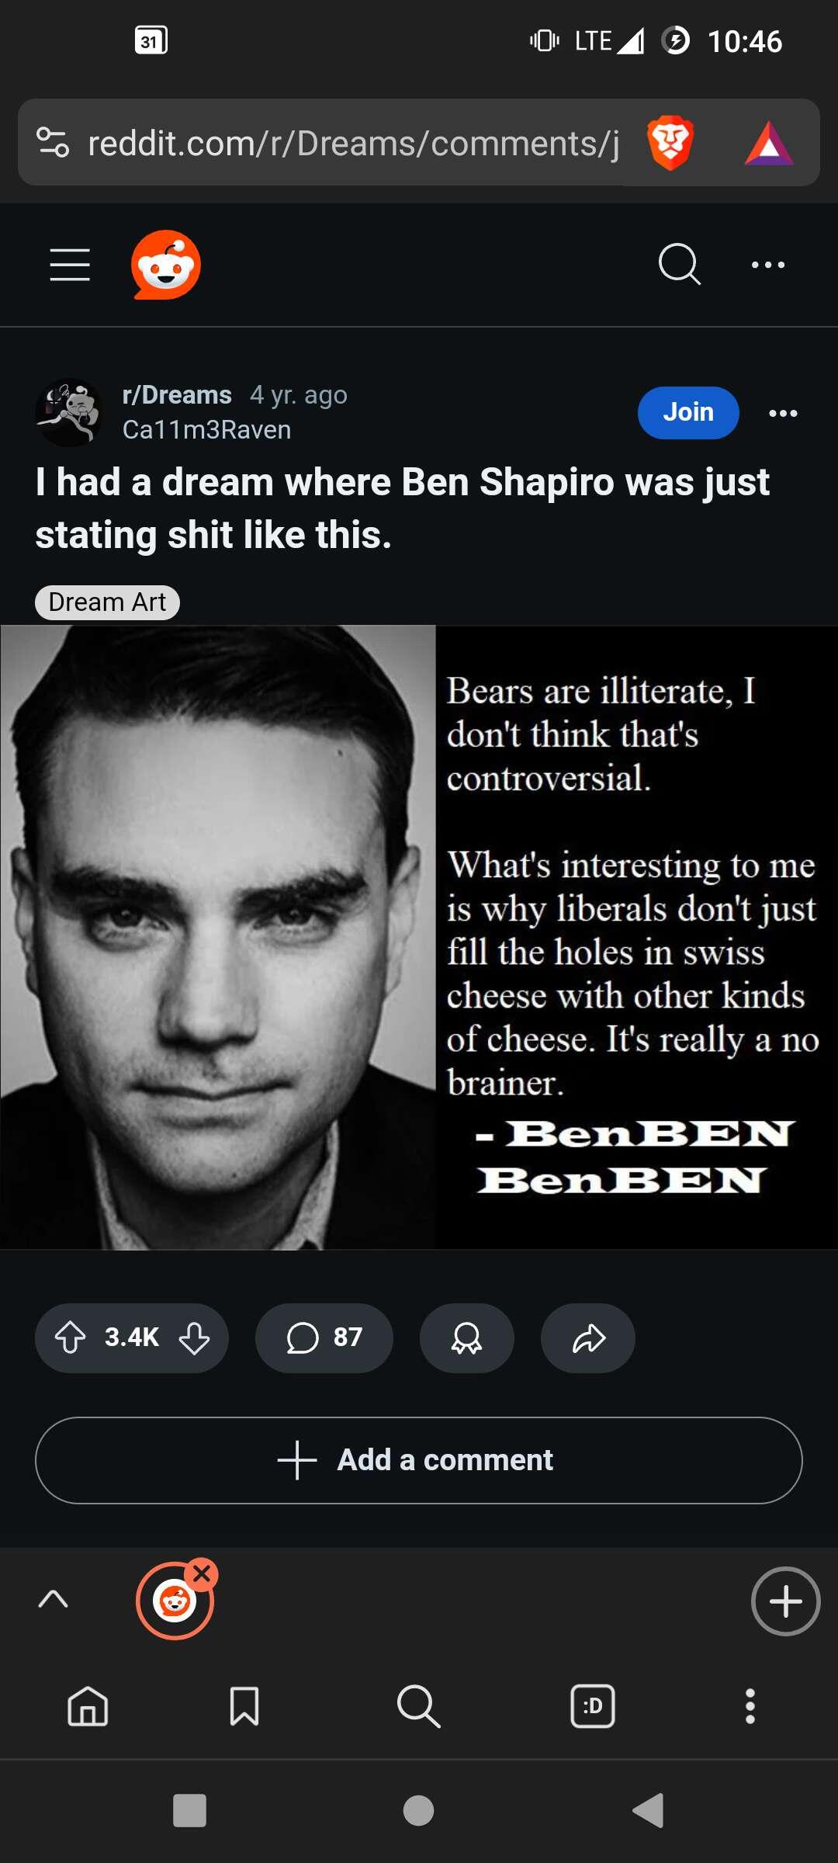Screen dimensions: 838x1863
Task: Open the Ben Shapiro quote image
Action: click(x=419, y=937)
